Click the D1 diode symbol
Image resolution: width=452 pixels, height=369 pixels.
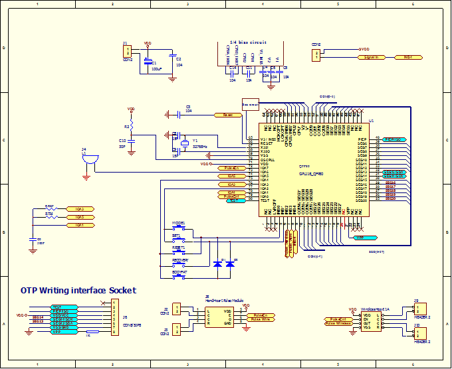tap(218, 263)
